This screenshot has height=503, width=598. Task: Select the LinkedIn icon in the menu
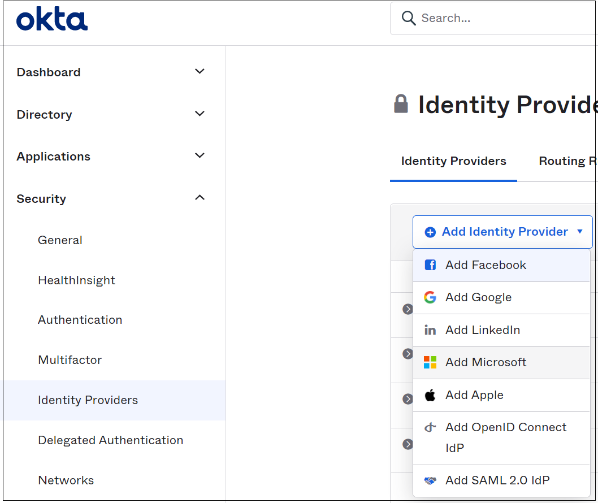(430, 330)
